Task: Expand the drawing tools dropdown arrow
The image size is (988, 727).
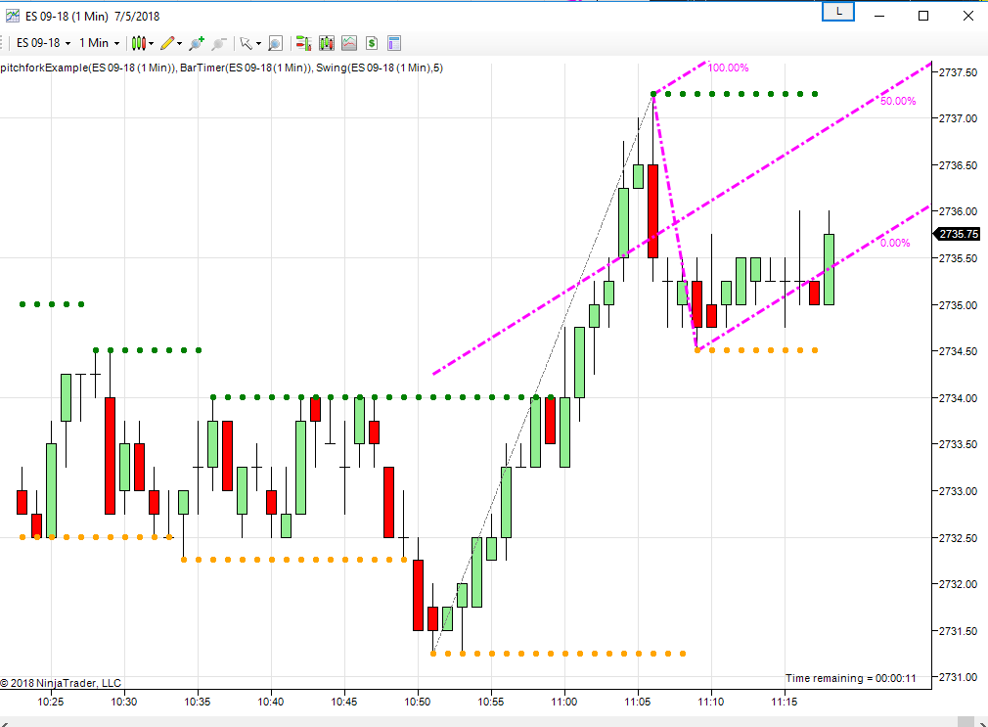Action: tap(180, 43)
